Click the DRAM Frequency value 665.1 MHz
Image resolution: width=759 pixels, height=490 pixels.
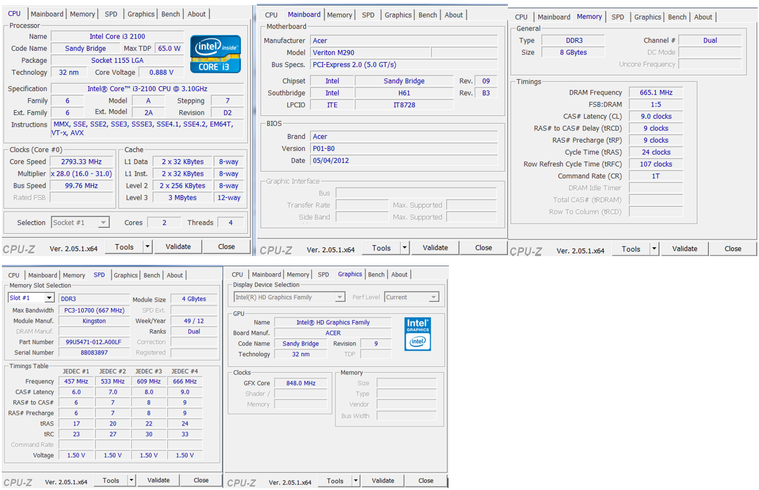tap(656, 93)
